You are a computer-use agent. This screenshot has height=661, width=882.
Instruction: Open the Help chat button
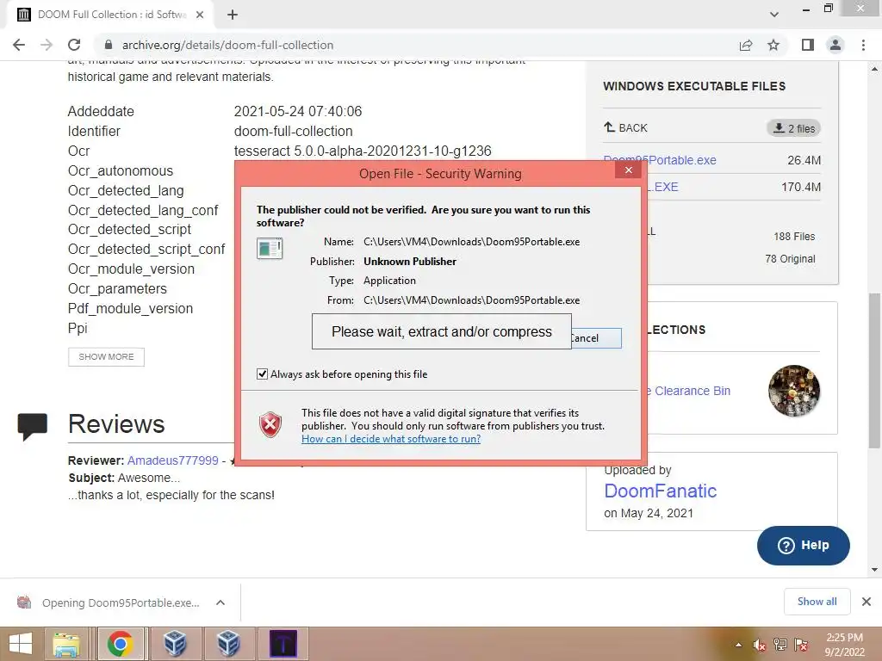coord(804,545)
